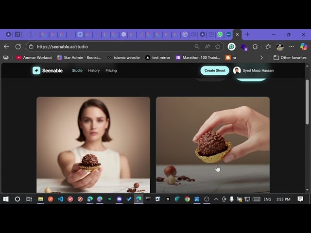Open Visual Studio Code from taskbar
This screenshot has width=311, height=233.
pyautogui.click(x=60, y=199)
